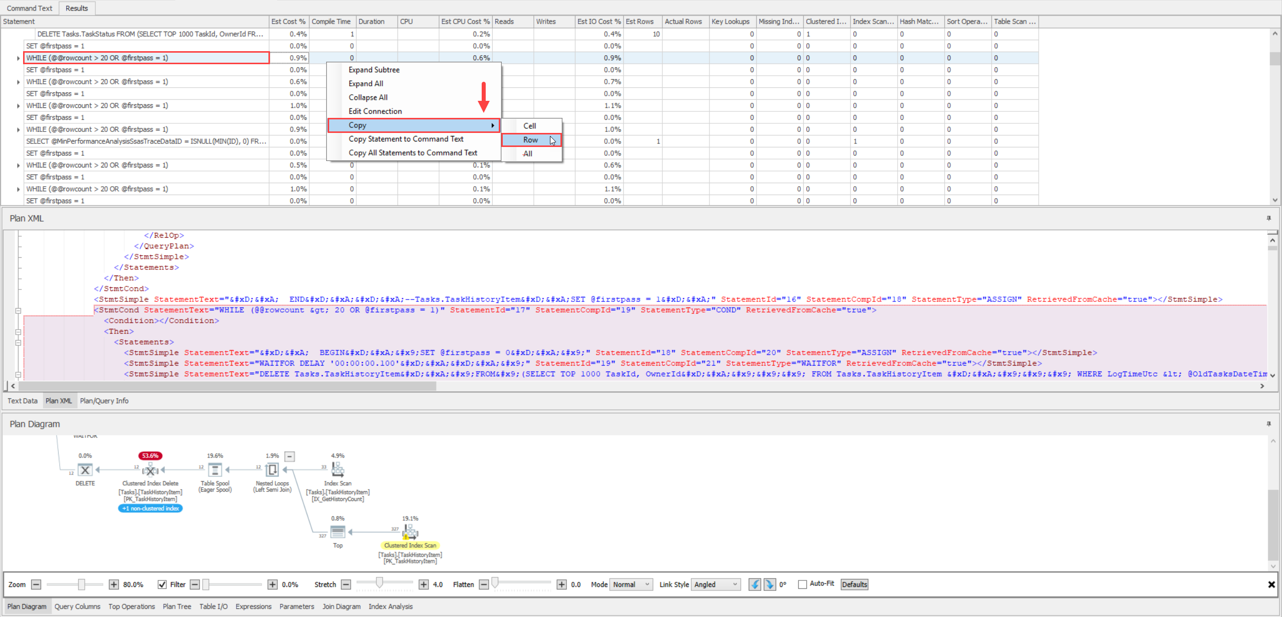Close the diagram options bar with X
1282x617 pixels.
pyautogui.click(x=1271, y=584)
